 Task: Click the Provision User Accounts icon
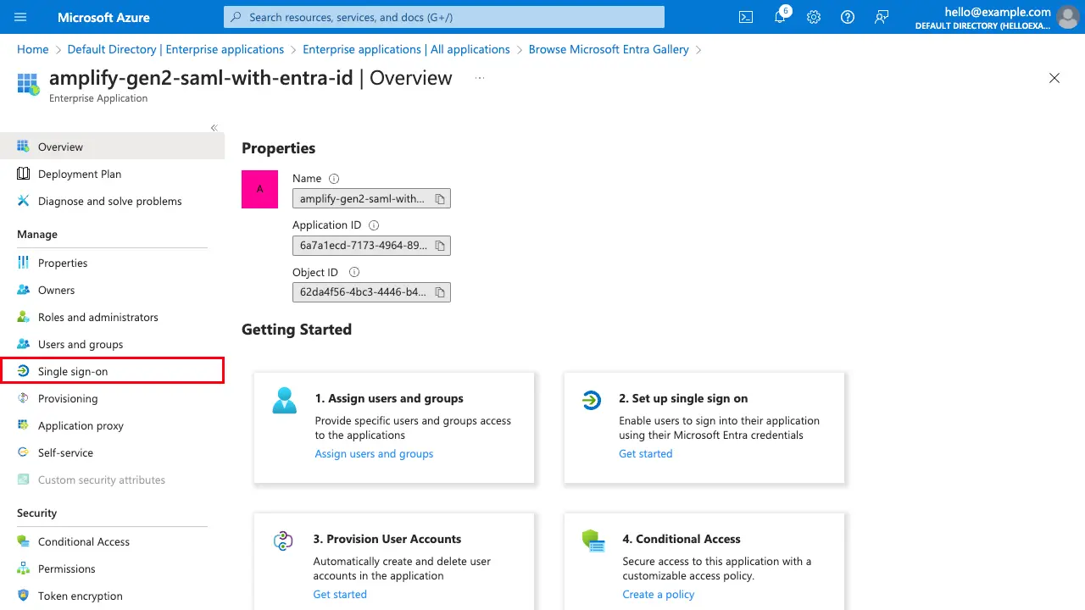point(283,541)
